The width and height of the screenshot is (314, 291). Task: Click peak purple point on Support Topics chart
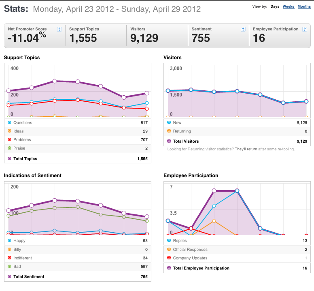(x=55, y=81)
